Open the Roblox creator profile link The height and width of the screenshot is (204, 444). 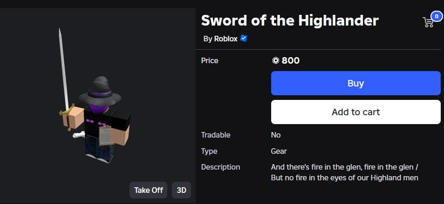click(225, 39)
